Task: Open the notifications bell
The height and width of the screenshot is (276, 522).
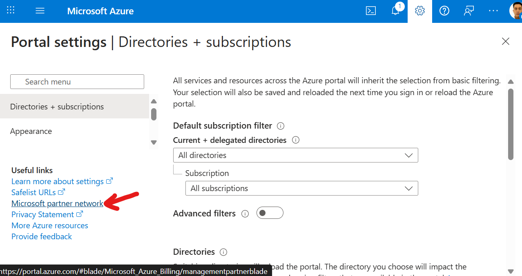Action: click(x=395, y=11)
